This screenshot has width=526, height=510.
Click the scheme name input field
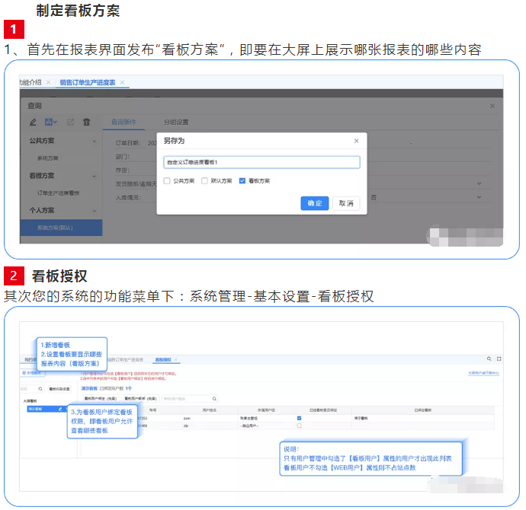click(x=261, y=162)
